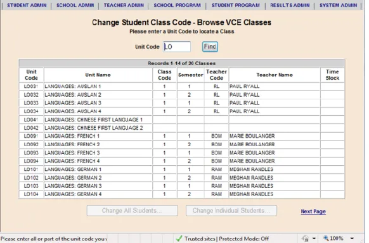Select unit code LO032 row
Image resolution: width=369 pixels, height=243 pixels.
pos(181,95)
